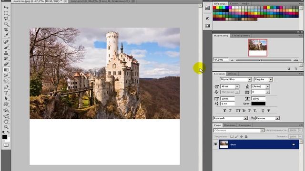Open the Regular font style dropdown
This screenshot has height=171, width=305.
click(x=271, y=79)
